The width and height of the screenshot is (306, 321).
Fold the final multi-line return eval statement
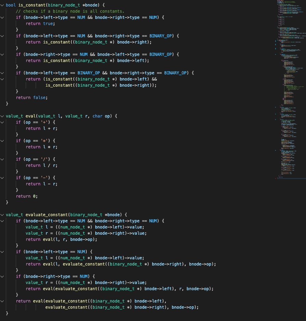click(2, 301)
